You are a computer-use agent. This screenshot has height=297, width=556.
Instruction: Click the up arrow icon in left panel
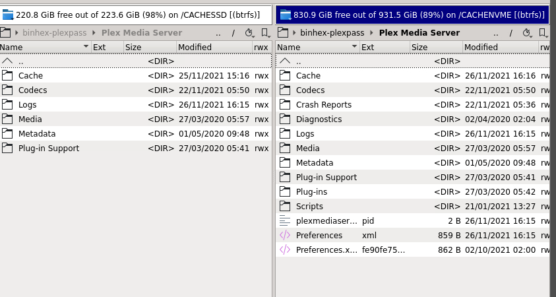(x=7, y=61)
